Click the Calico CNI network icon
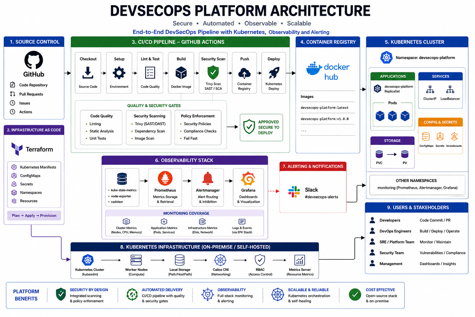 point(220,260)
